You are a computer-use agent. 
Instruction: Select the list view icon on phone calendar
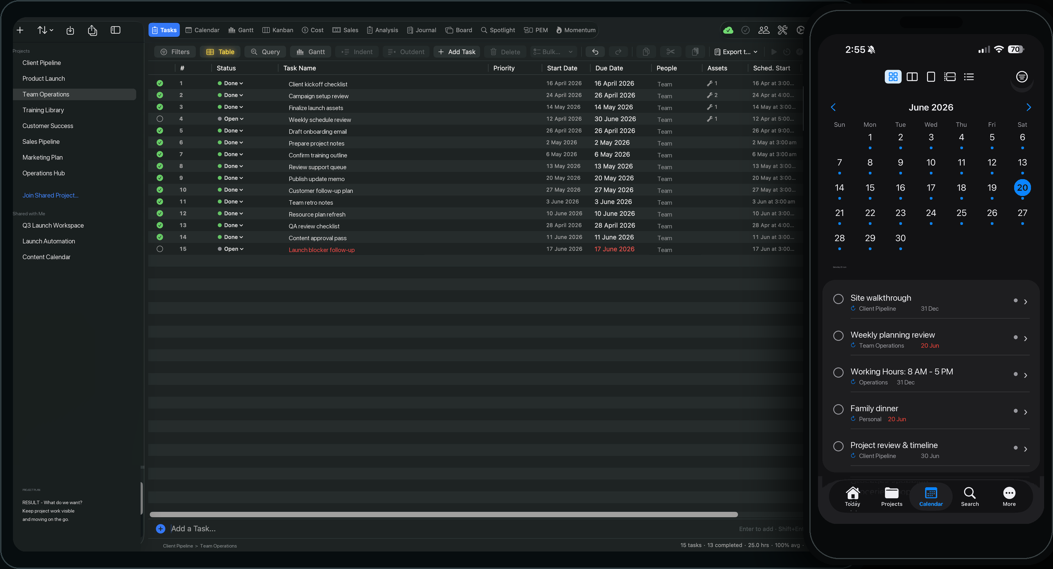(969, 77)
